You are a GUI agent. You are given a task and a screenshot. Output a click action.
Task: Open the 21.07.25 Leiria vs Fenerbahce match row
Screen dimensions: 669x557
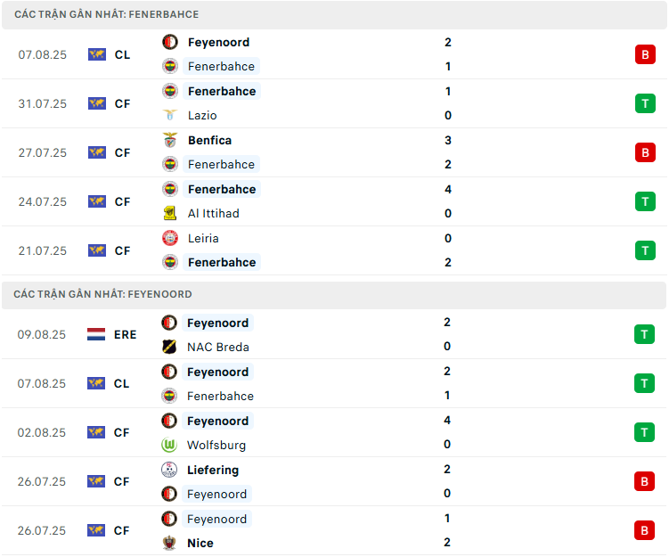point(334,250)
